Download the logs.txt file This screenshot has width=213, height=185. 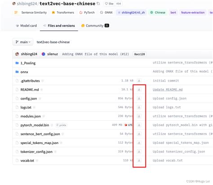point(139,107)
